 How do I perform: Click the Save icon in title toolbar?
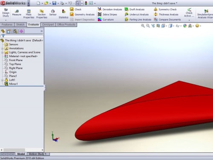(54, 3)
